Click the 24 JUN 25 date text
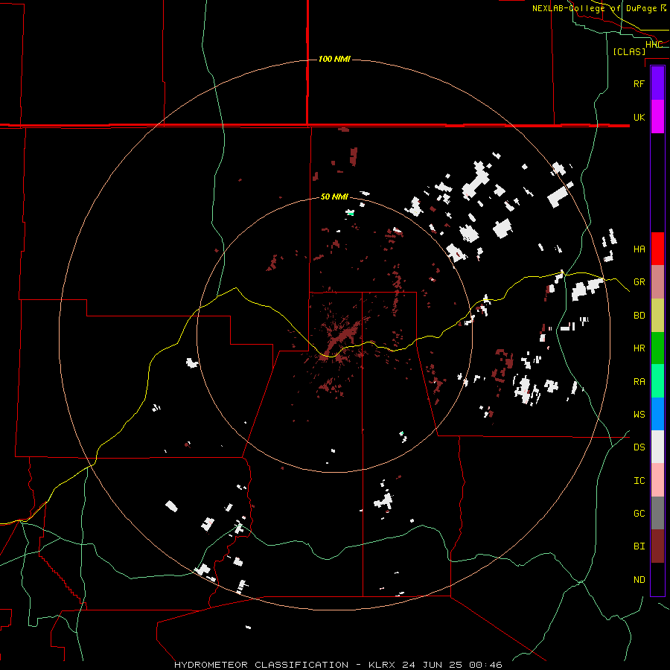 click(433, 665)
